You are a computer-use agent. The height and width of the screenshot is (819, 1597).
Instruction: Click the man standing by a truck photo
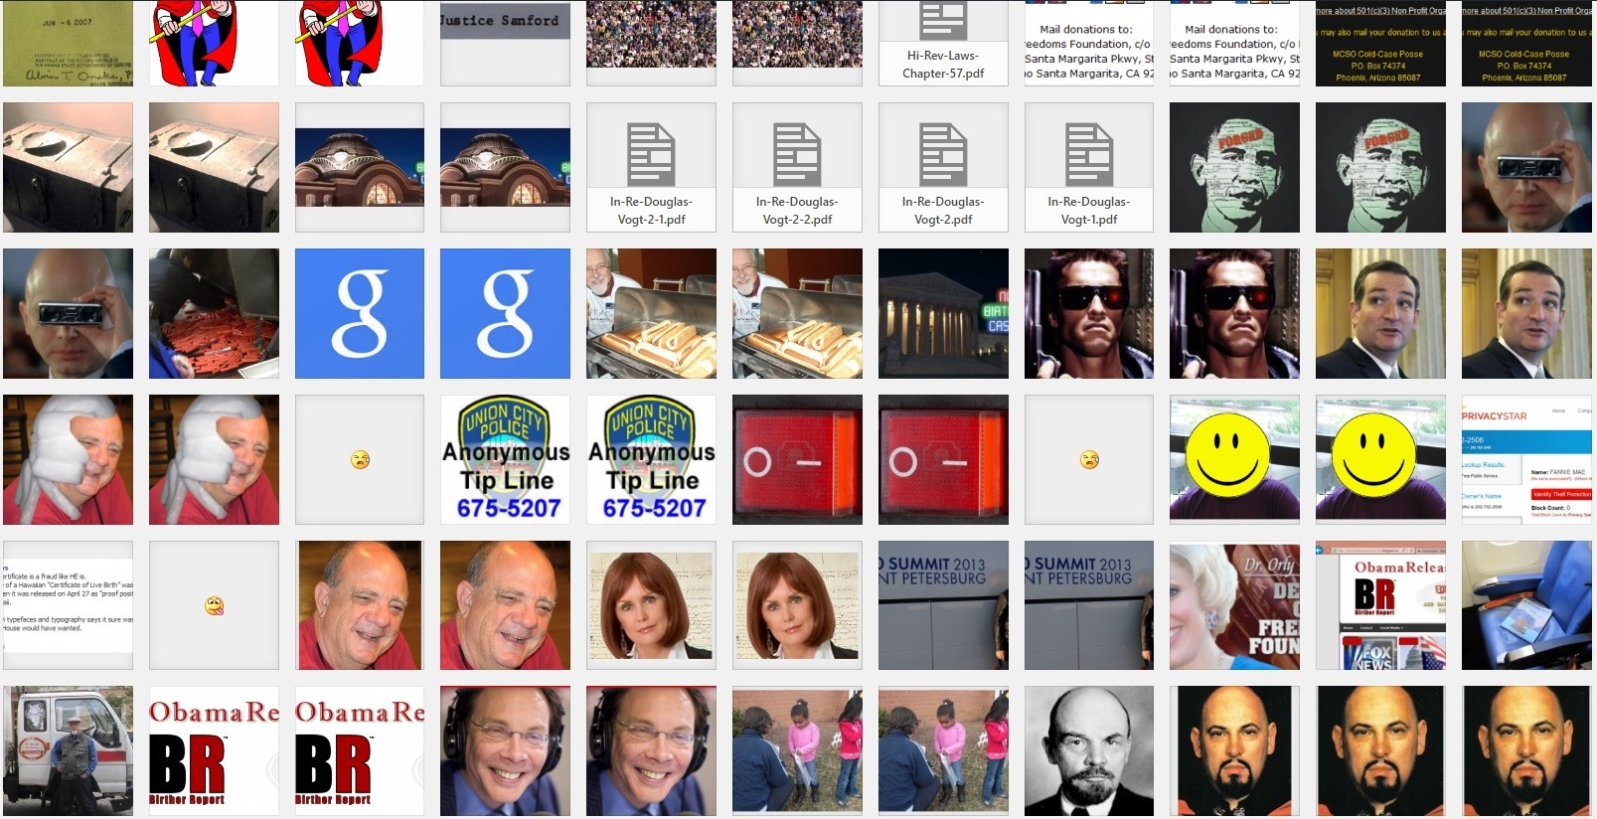pos(68,751)
